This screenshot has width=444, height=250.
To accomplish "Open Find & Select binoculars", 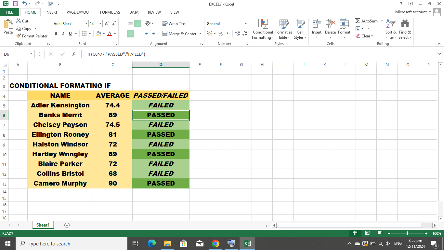I will coord(405,29).
